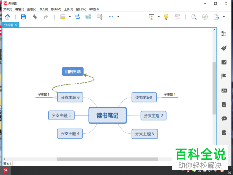Open the Gantt chart view icon
Image resolution: width=233 pixels, height=175 pixels.
pyautogui.click(x=178, y=17)
